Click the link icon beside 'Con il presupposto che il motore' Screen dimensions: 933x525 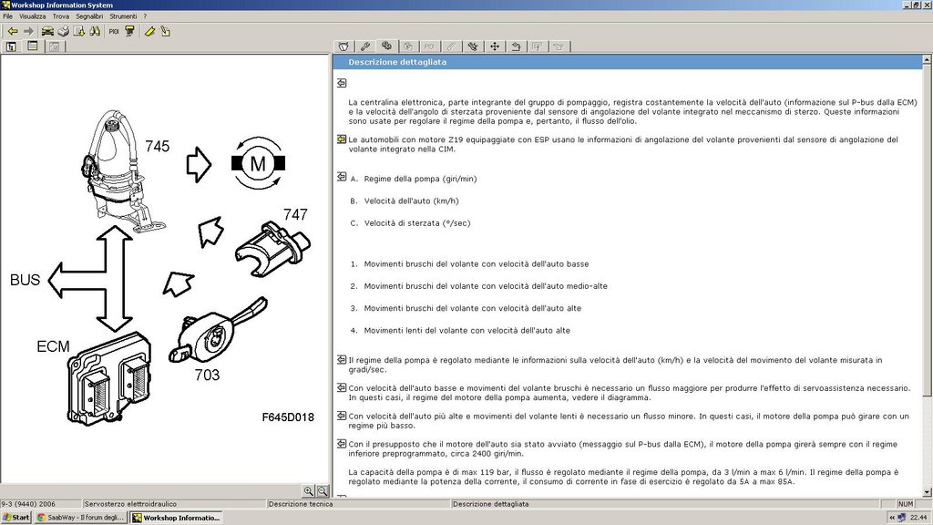click(x=342, y=444)
